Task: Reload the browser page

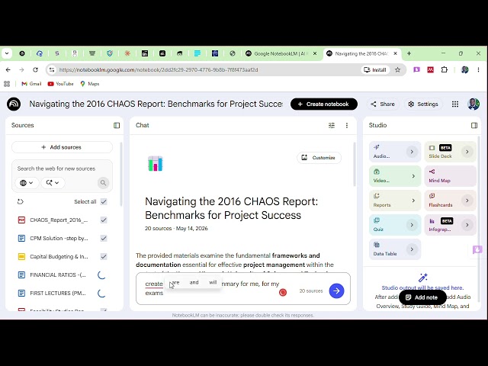Action: [x=36, y=69]
